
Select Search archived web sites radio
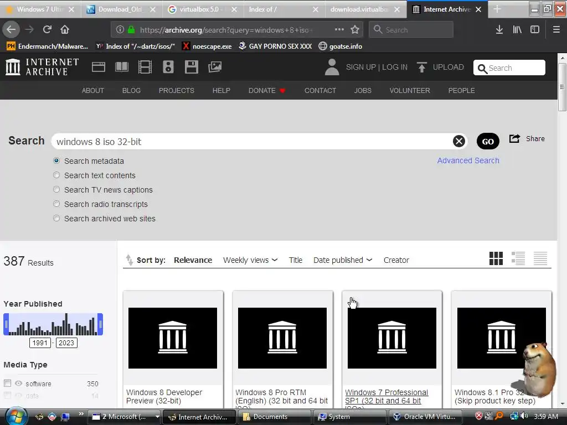pos(56,218)
